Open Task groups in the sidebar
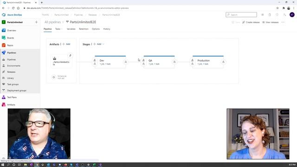Image resolution: width=297 pixels, height=167 pixels. point(13,84)
